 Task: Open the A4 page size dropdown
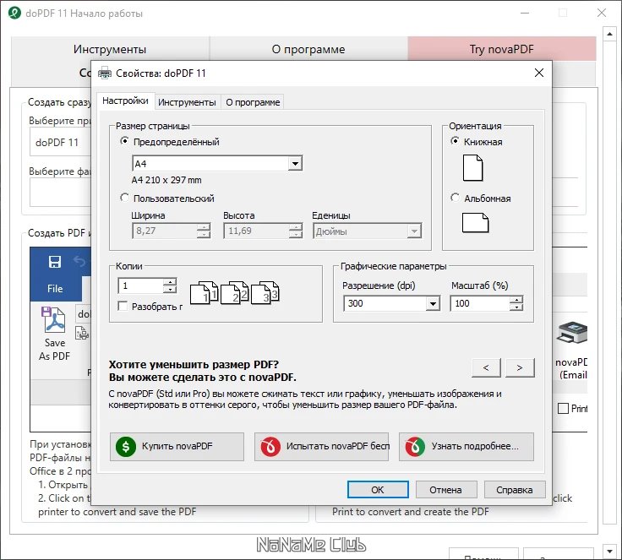295,163
